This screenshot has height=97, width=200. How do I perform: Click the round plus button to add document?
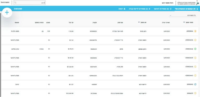pyautogui.click(x=7, y=12)
